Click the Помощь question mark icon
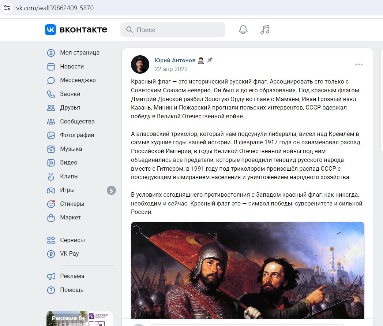383x326 pixels. 51,290
